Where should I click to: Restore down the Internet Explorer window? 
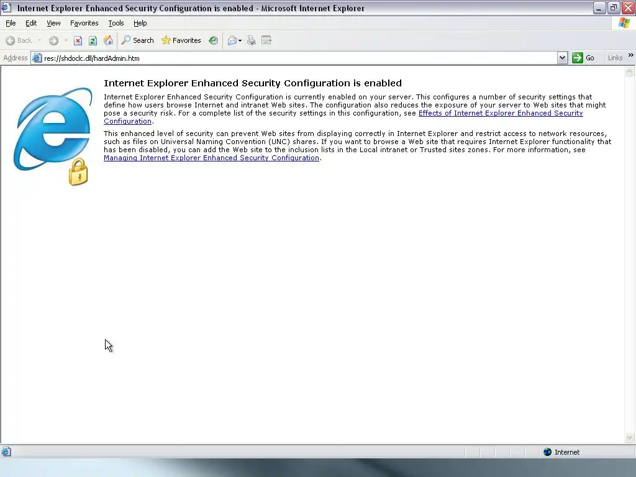pos(614,7)
